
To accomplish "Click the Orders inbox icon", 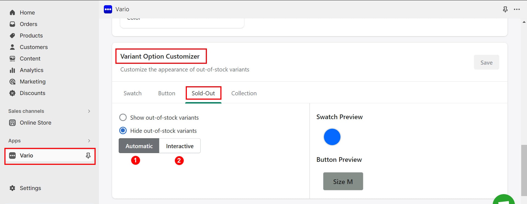I will coord(12,24).
